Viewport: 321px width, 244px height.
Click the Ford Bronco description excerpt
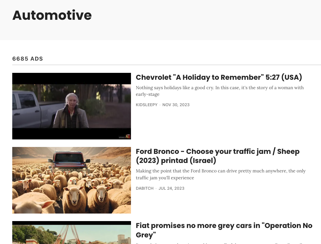[x=221, y=174]
